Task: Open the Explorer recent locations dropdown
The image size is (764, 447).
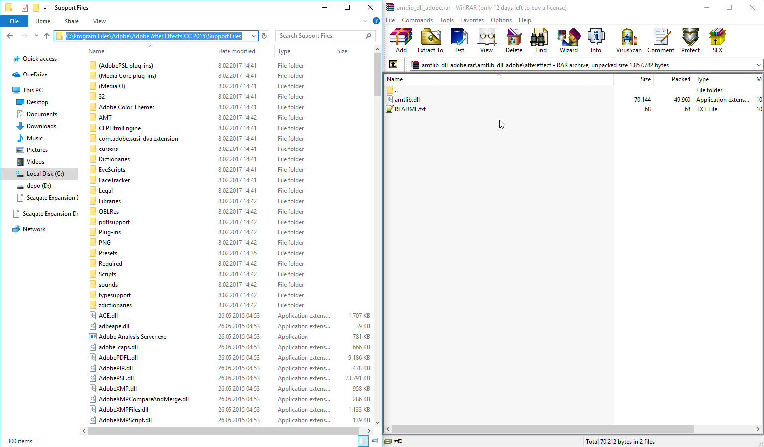Action: click(36, 36)
